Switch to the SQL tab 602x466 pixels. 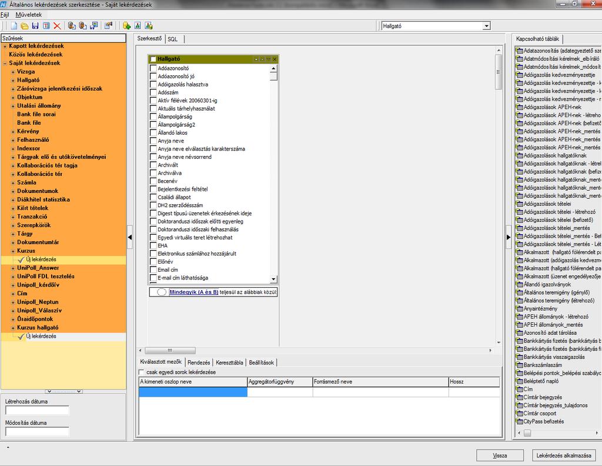pos(173,39)
